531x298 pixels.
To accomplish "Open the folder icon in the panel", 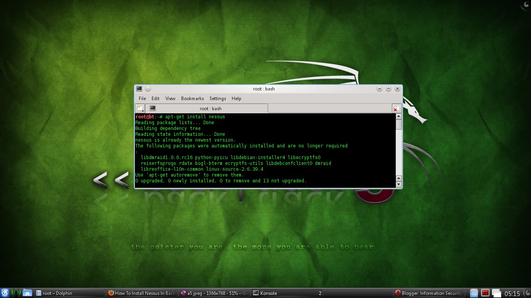I will coord(27,293).
